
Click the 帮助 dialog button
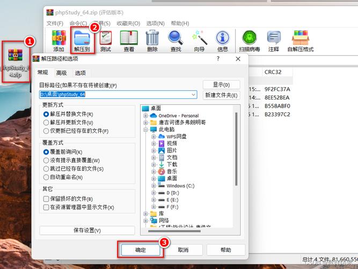coord(226,250)
